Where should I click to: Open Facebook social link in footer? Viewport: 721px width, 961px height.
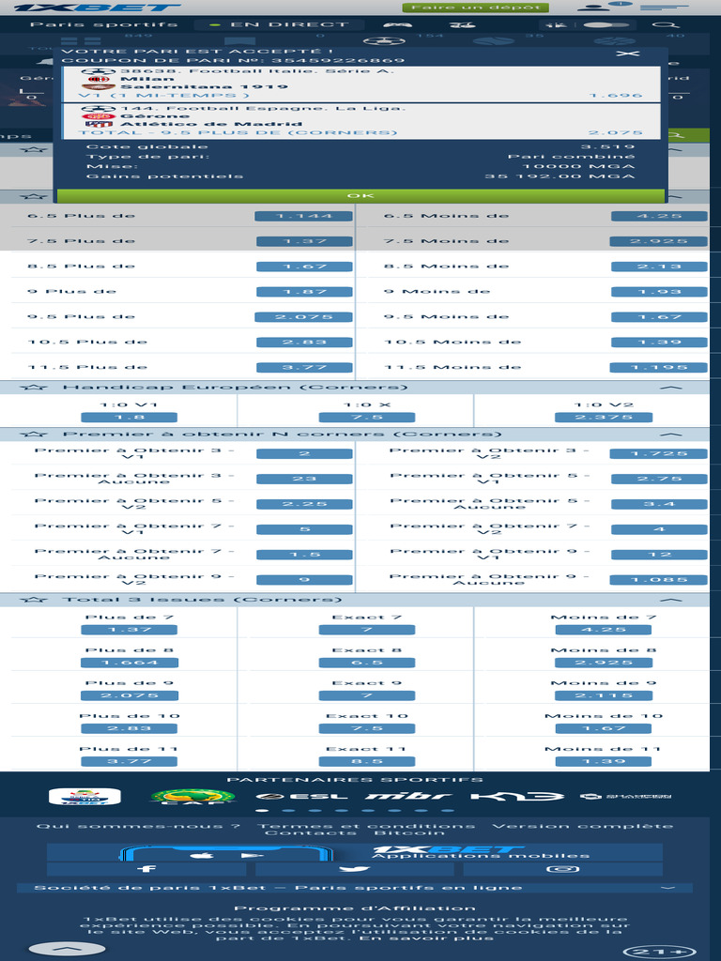tap(146, 868)
